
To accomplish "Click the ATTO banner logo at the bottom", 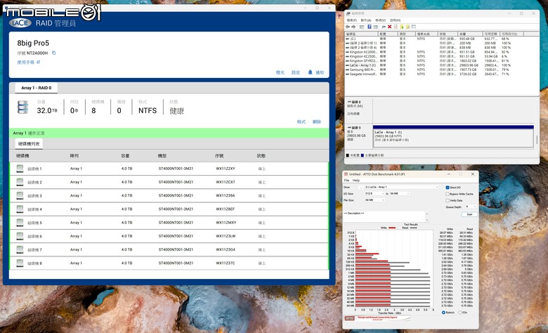I will point(377,318).
